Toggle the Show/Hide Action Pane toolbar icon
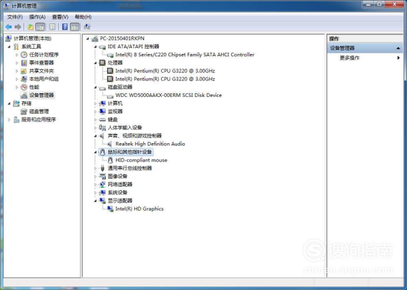Image resolution: width=407 pixels, height=290 pixels. point(75,26)
